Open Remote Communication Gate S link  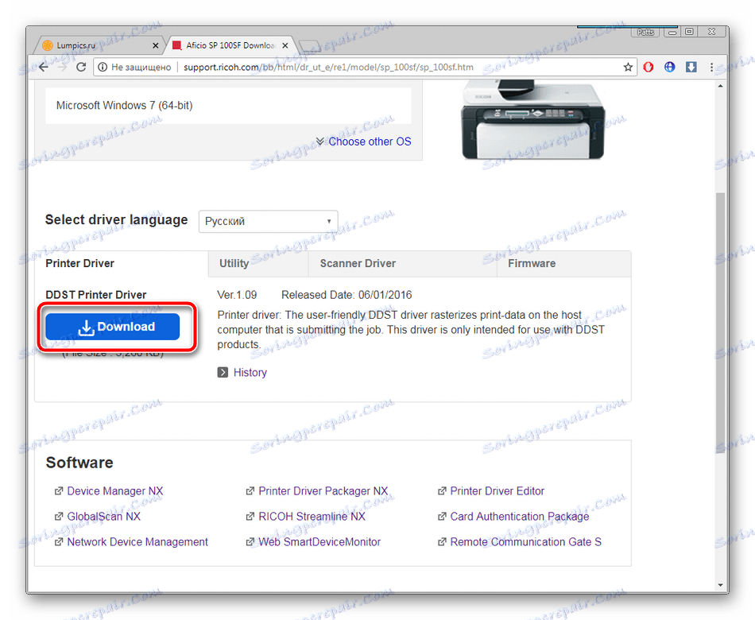point(526,542)
